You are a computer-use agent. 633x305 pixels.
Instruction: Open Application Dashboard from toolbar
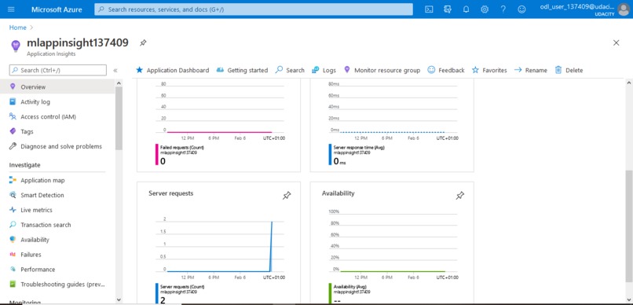[x=172, y=70]
